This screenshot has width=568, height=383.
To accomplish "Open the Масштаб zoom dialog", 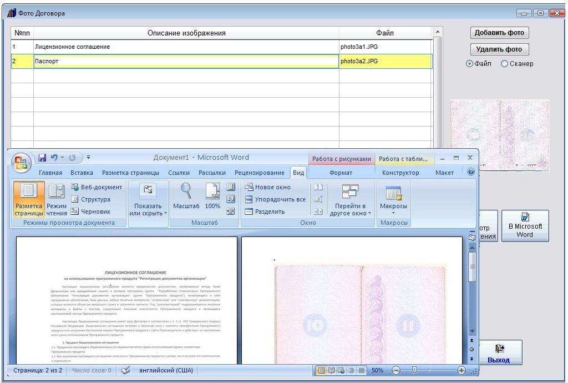I will 186,196.
